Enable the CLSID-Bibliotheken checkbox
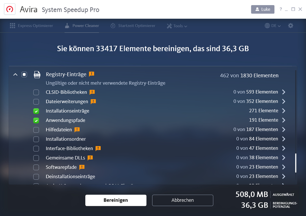306x216 pixels. click(x=35, y=92)
